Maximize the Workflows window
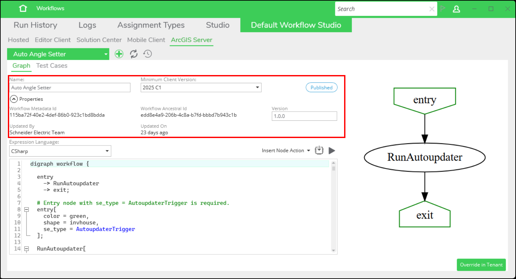The image size is (516, 279). point(491,9)
